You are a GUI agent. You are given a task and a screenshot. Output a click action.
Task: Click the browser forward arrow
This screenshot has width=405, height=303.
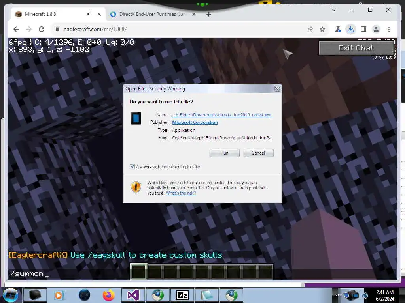click(28, 29)
